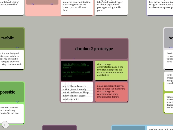Click the pointing-hand link icon on the mobile card

[x=17, y=48]
